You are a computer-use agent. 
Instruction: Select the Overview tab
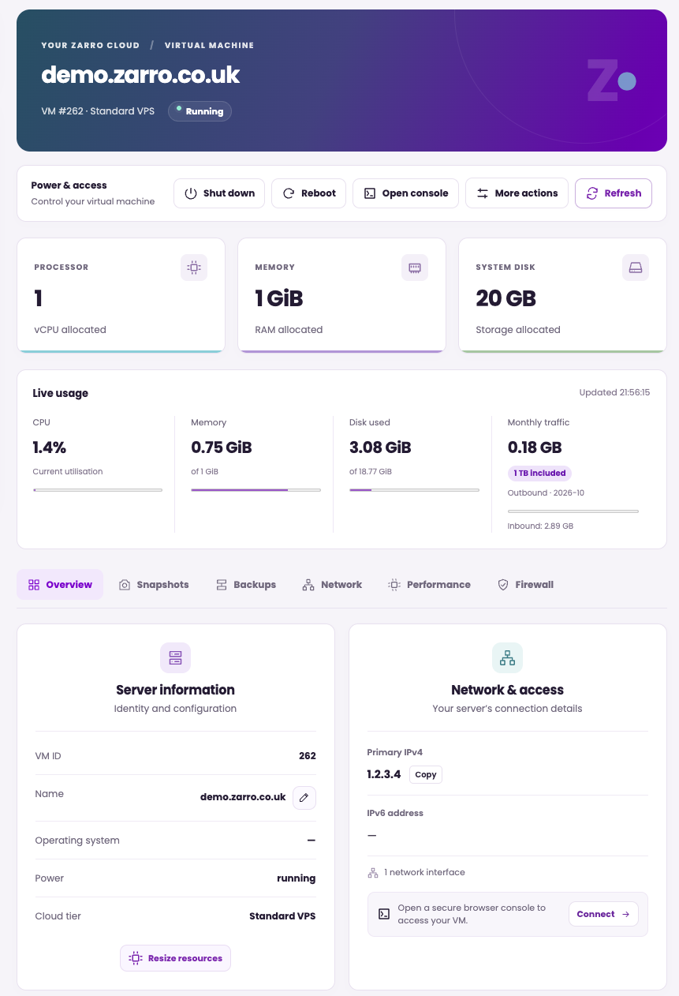[x=60, y=585]
